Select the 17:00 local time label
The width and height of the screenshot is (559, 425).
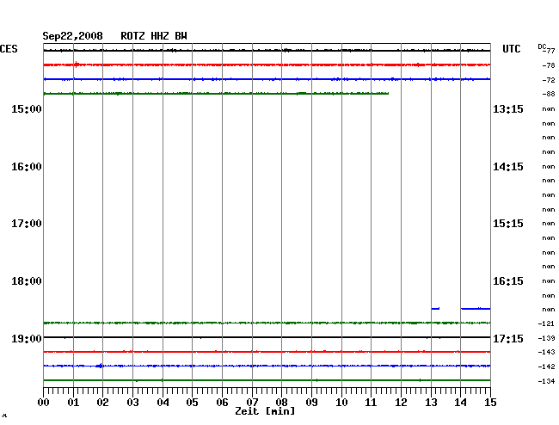[x=27, y=224]
